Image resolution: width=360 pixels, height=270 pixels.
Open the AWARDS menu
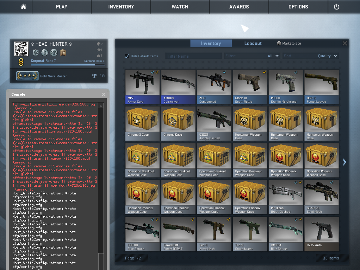pyautogui.click(x=239, y=7)
